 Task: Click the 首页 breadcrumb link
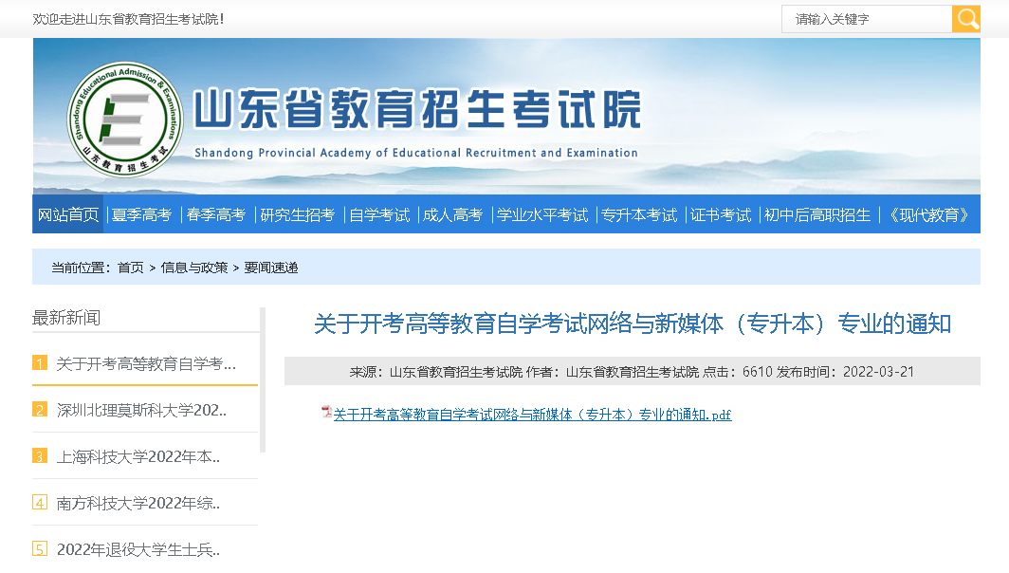131,268
